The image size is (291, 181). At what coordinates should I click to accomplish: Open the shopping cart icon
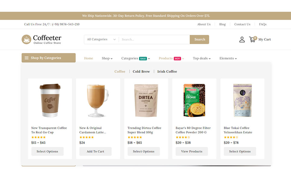[253, 39]
